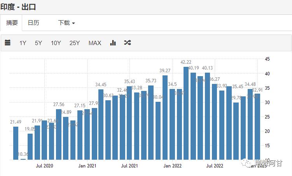Expand the 下载 dropdown menu
The image size is (292, 176).
click(66, 23)
